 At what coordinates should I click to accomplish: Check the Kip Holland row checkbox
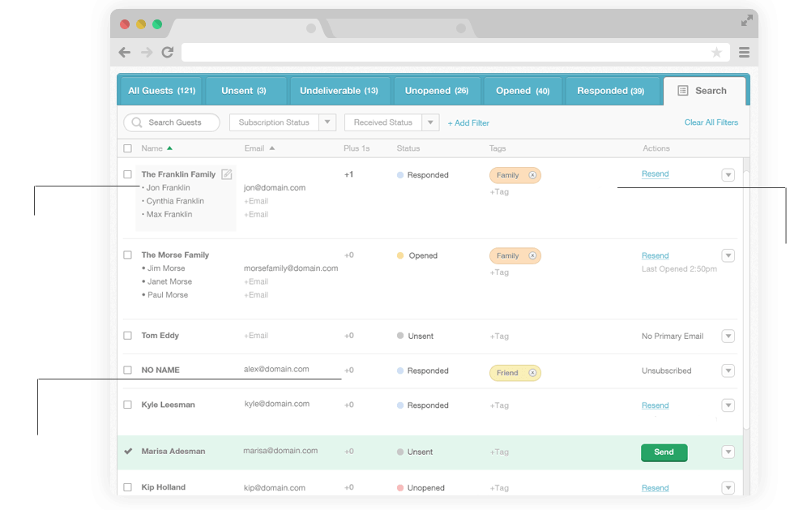(127, 487)
